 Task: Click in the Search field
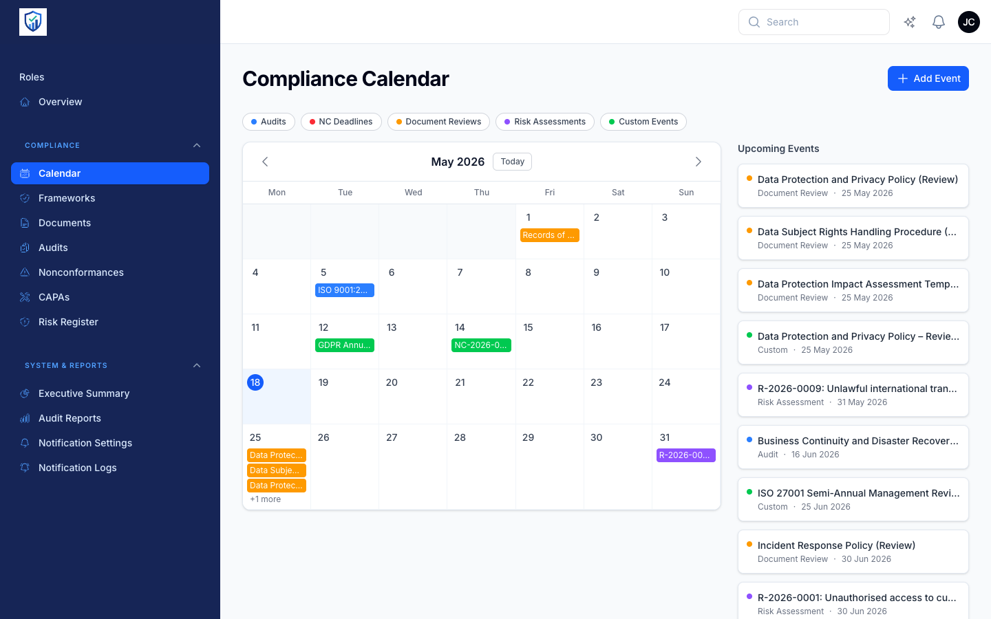click(x=814, y=22)
